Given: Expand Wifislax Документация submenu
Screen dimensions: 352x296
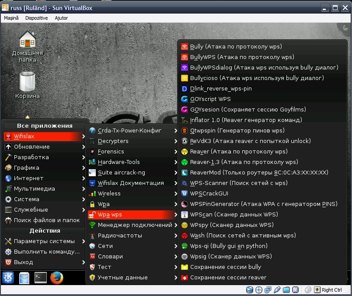Looking at the screenshot, I should (132, 183).
